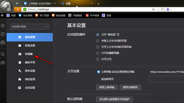The image size is (184, 103).
Task: Open favorites star icon in left sidebar
Action: pyautogui.click(x=3, y=25)
